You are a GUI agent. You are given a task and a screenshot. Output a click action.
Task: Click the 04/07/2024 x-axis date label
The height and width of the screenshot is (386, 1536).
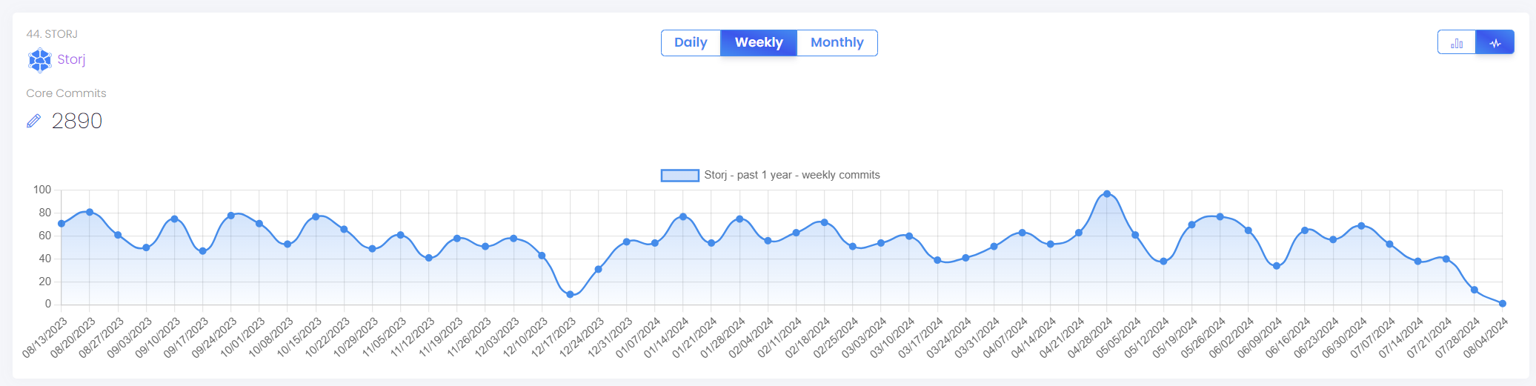coord(1005,338)
